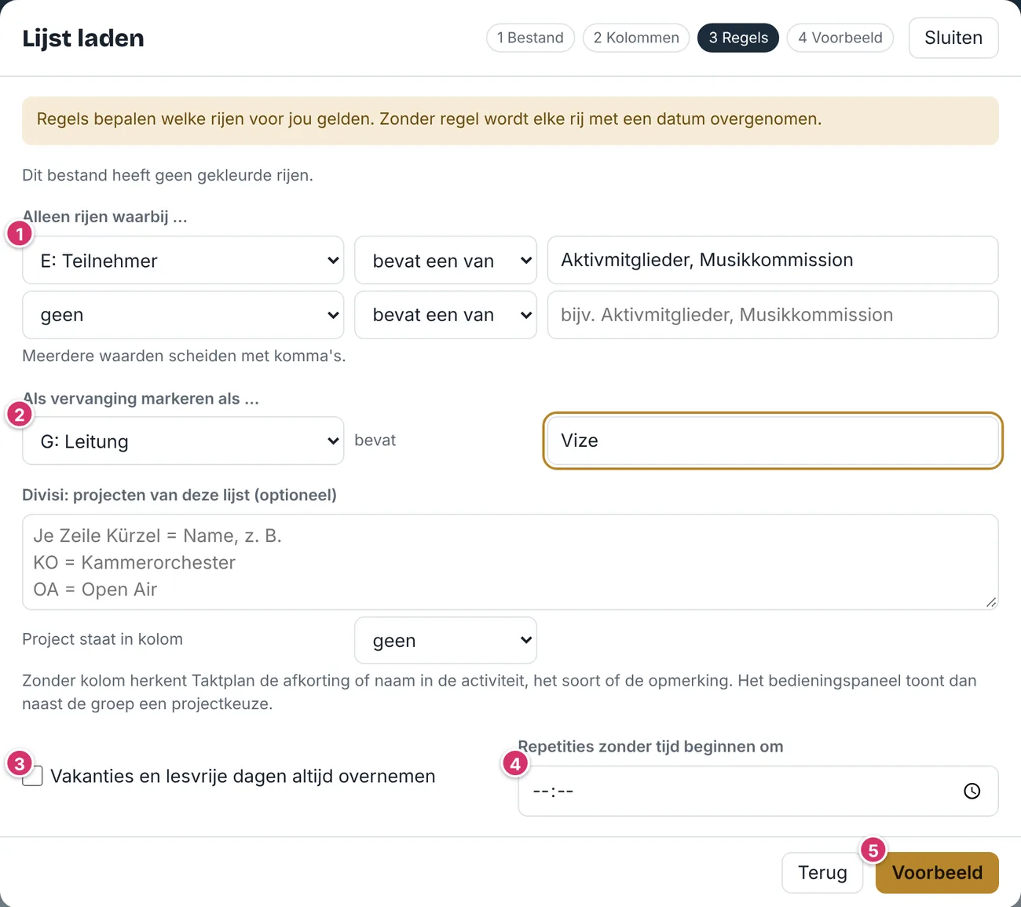Click the Terug button
This screenshot has width=1021, height=907.
click(x=822, y=872)
